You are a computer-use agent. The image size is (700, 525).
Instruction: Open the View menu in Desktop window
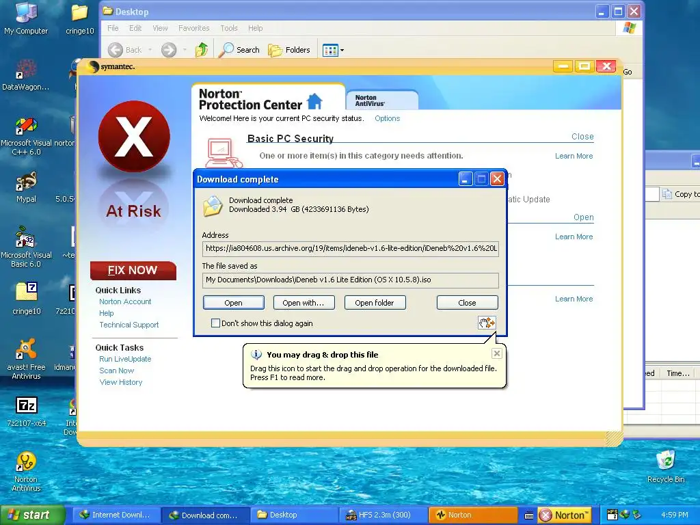160,28
